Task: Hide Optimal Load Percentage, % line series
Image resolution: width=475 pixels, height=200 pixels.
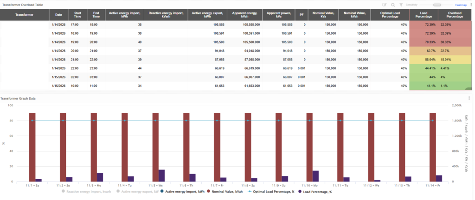Action: (271, 191)
